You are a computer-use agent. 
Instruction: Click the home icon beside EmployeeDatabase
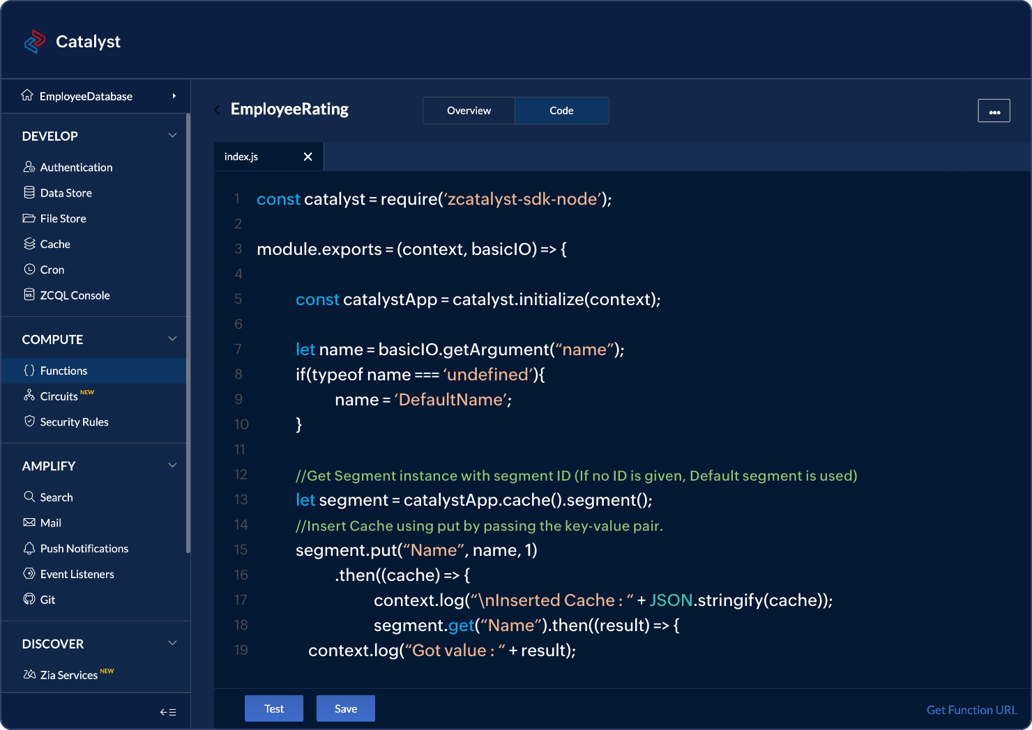point(27,95)
